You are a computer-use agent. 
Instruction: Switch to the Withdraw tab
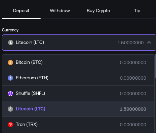(60, 11)
